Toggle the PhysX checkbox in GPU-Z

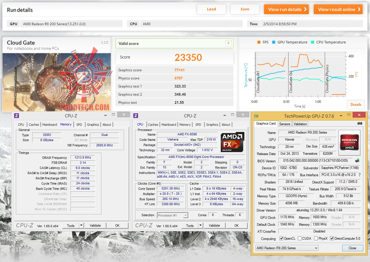[316, 239]
